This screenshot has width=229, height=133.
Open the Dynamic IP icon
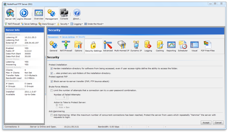(136, 45)
